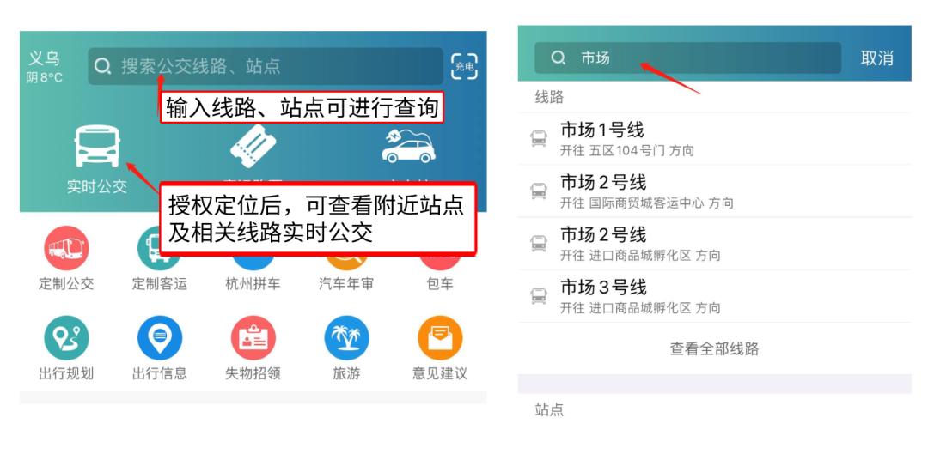Tap the 意见建议 envelope icon
Viewport: 928px width, 460px height.
coord(440,338)
